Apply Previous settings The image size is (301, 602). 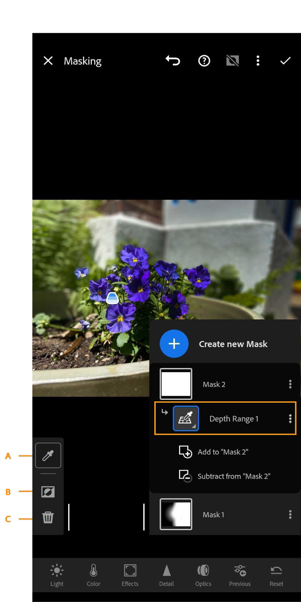point(240,575)
